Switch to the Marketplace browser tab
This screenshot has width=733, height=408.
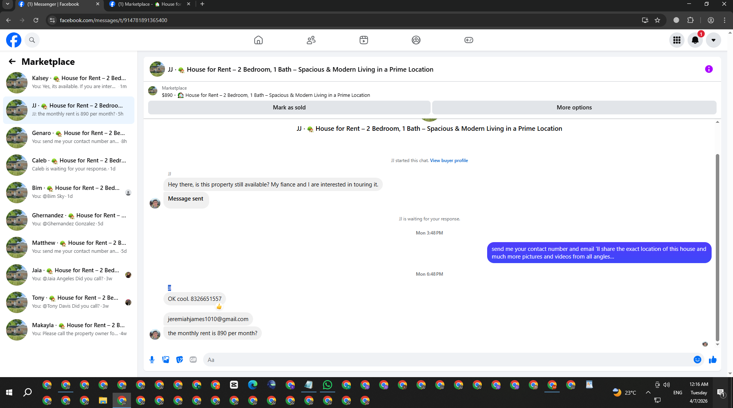150,4
